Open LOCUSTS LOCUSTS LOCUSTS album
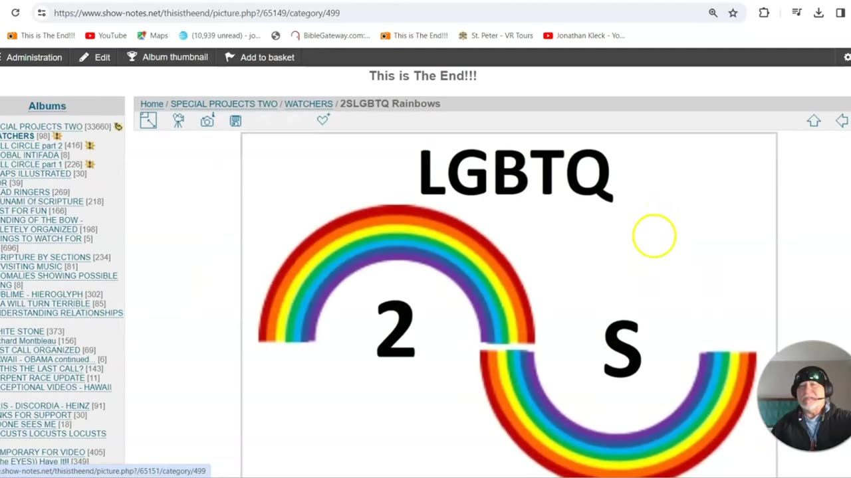 [x=53, y=434]
